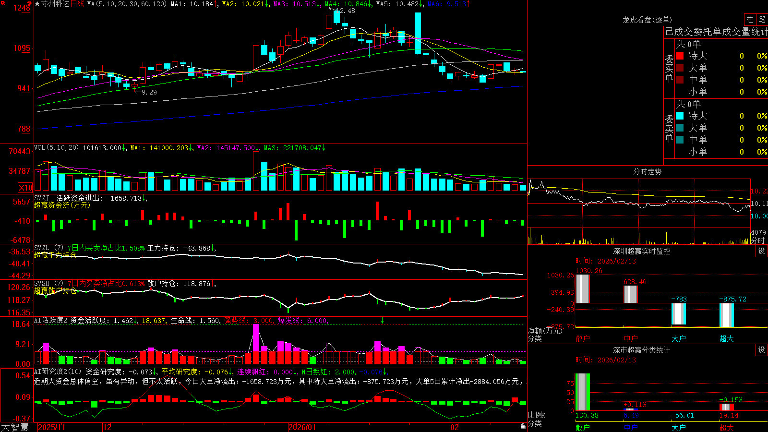Click the 日线 period label
This screenshot has height=432, width=768.
[x=77, y=4]
